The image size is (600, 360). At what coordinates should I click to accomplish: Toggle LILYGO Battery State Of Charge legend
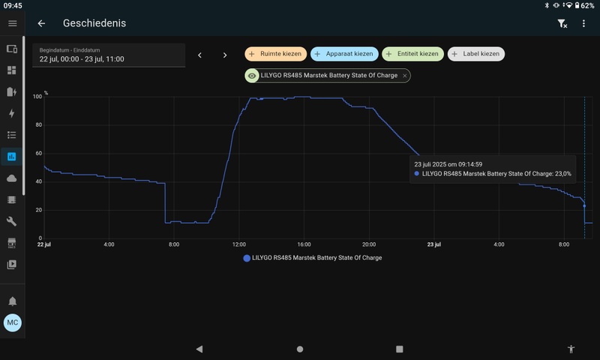pyautogui.click(x=313, y=258)
